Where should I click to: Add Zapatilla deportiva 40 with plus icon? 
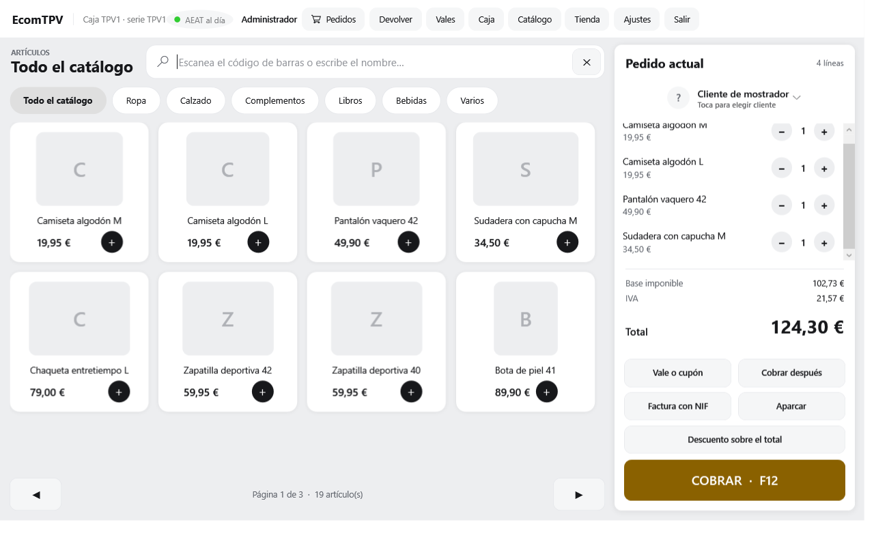[x=411, y=392]
